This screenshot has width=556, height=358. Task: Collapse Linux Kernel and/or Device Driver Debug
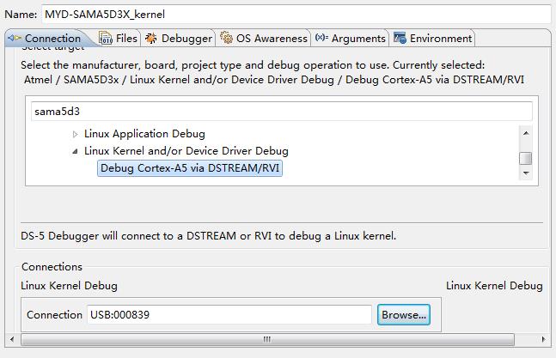click(x=75, y=151)
